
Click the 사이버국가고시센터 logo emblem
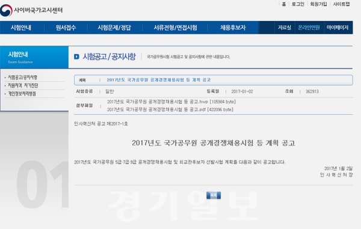pyautogui.click(x=6, y=10)
